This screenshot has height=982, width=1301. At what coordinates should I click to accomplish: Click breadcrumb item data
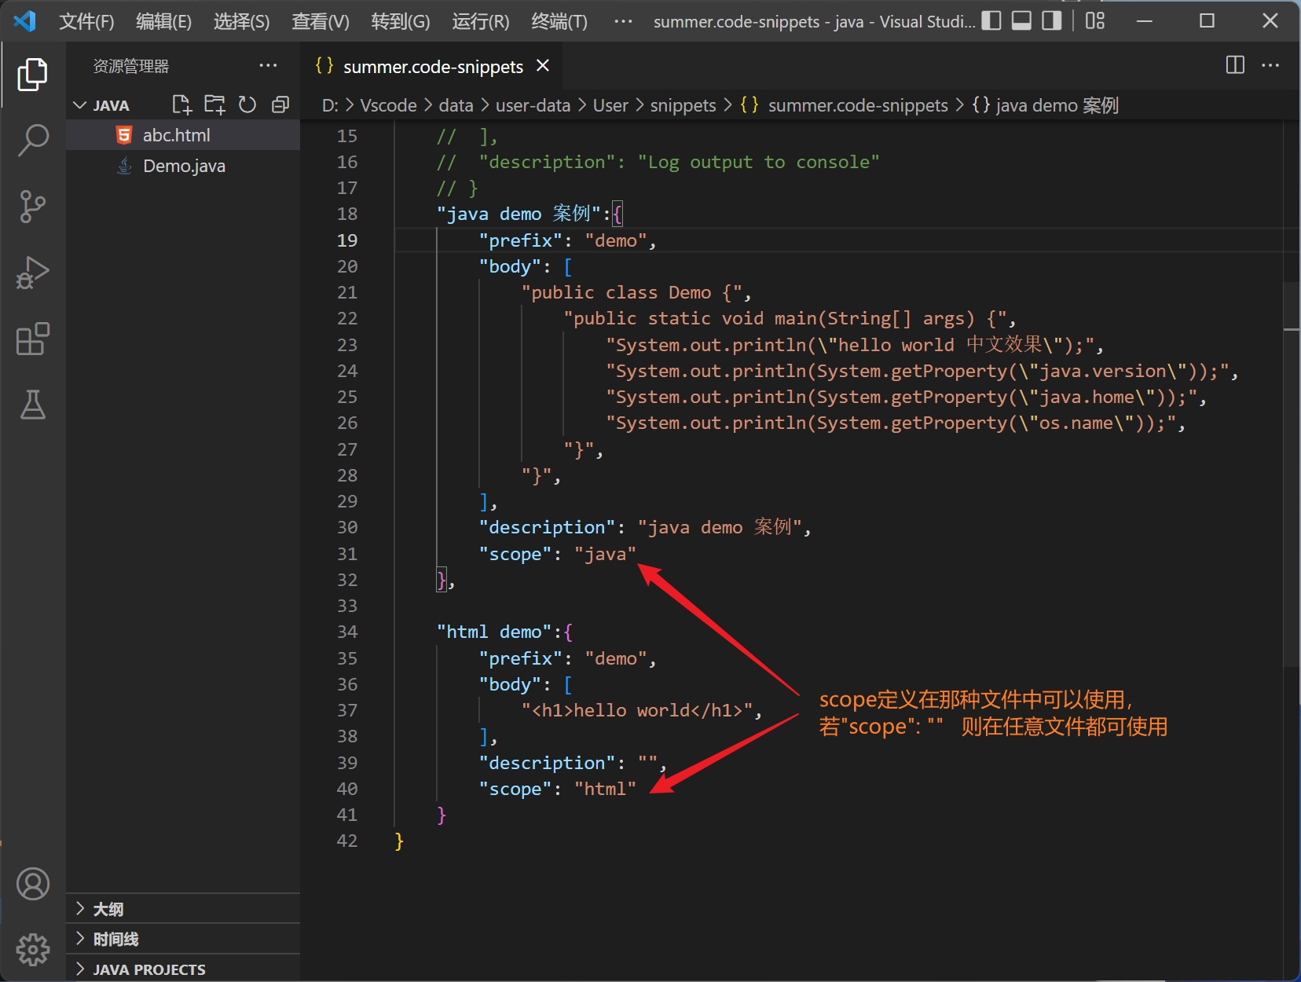[x=456, y=105]
